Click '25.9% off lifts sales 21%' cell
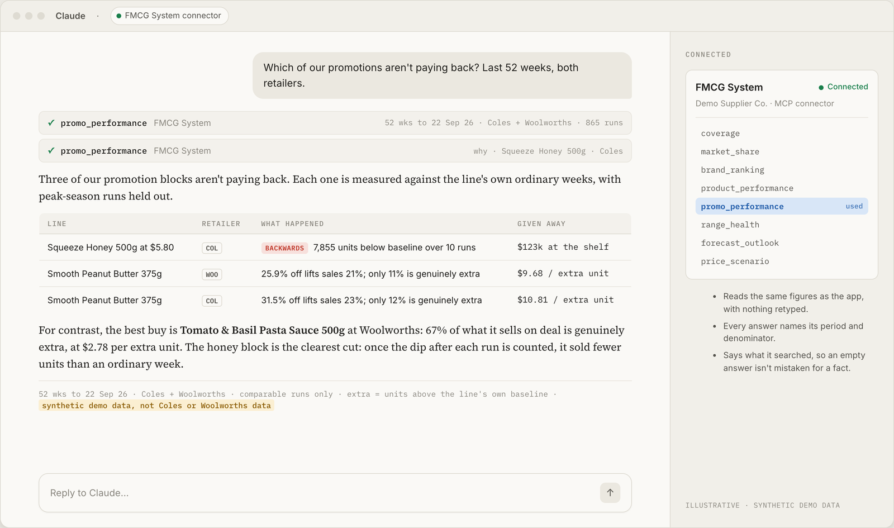Image resolution: width=894 pixels, height=528 pixels. click(370, 274)
